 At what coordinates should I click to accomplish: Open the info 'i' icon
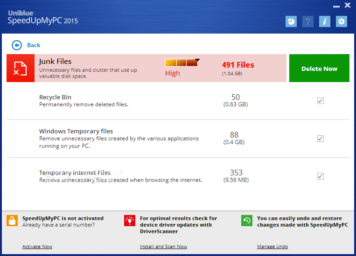tap(325, 21)
